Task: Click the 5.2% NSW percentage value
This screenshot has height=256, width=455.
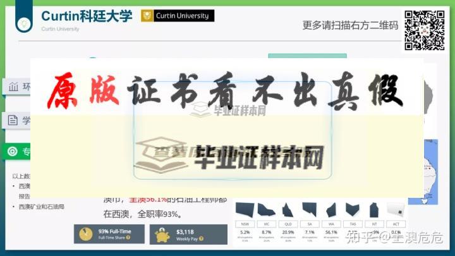Action: (245, 232)
